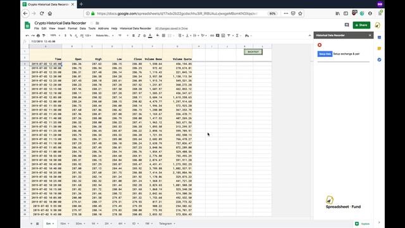Toggle strikethrough formatting
Screen dimensions: 405x228
coord(144,35)
